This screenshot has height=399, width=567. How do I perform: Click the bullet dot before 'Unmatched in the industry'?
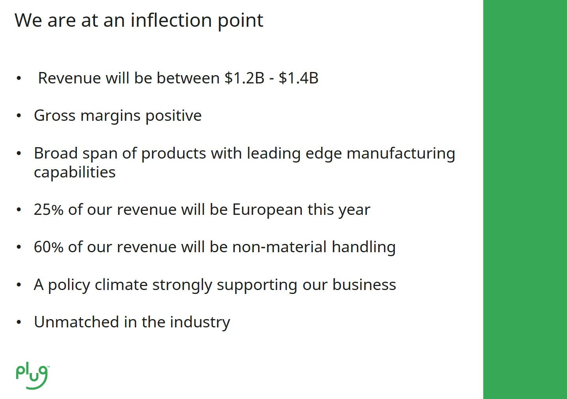coord(19,323)
